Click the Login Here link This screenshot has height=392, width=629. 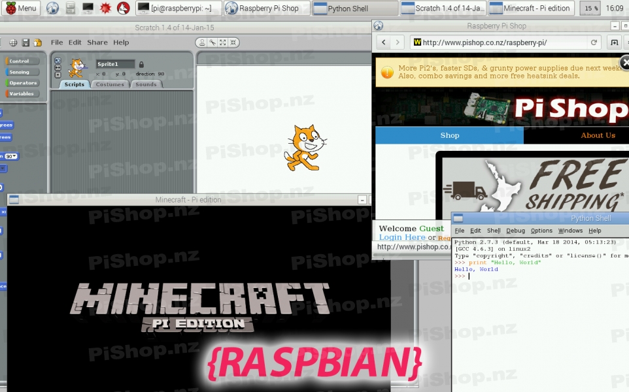[x=401, y=237]
